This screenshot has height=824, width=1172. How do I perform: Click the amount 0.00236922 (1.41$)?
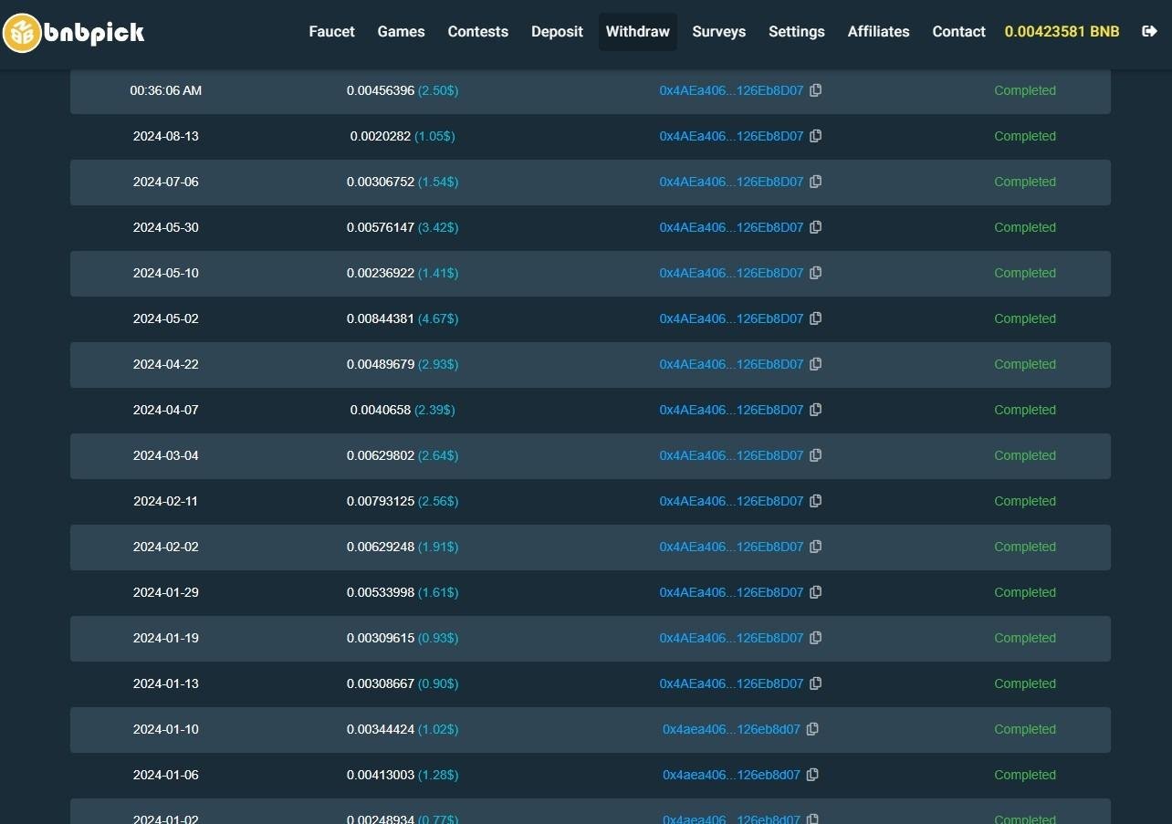(x=403, y=273)
